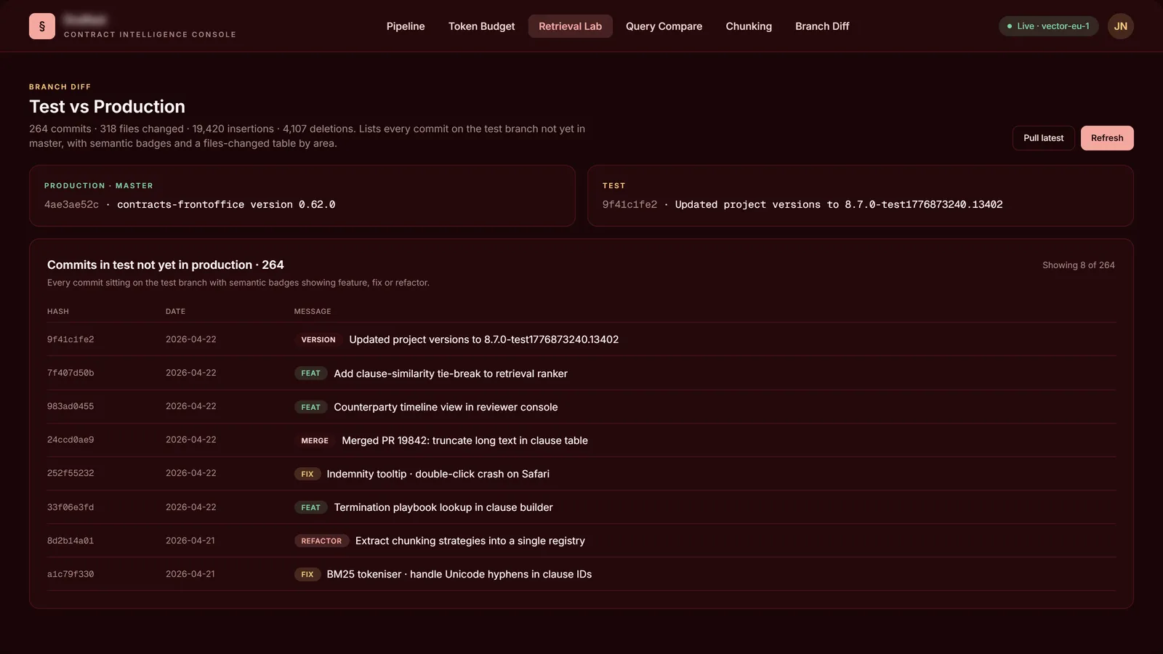Open 'Termination playbook lookup in clause builder'
Screen dimensions: 1163x654
point(443,507)
